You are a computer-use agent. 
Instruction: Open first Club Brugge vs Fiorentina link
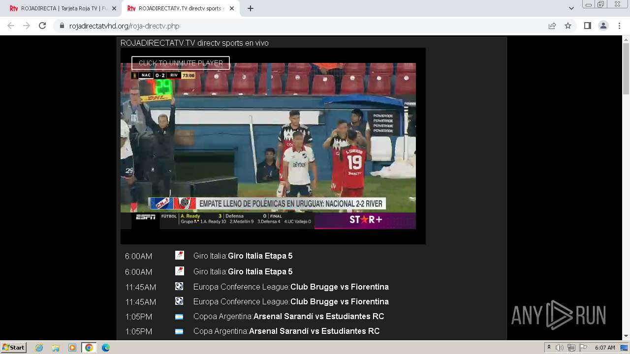point(340,287)
